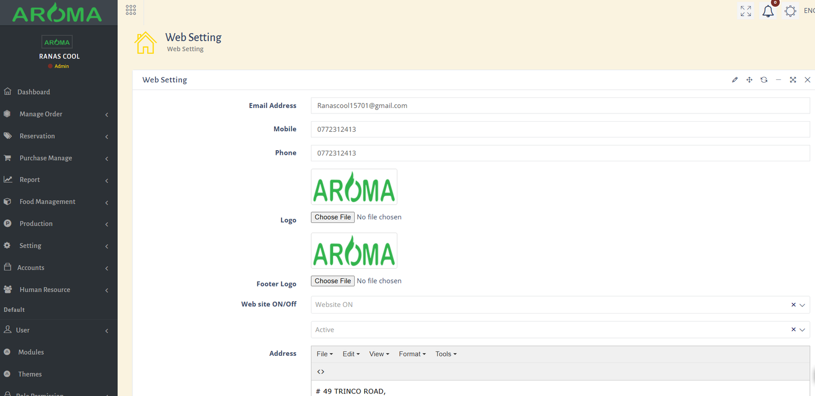The height and width of the screenshot is (396, 815).
Task: Click the settings gear icon in header
Action: click(790, 11)
